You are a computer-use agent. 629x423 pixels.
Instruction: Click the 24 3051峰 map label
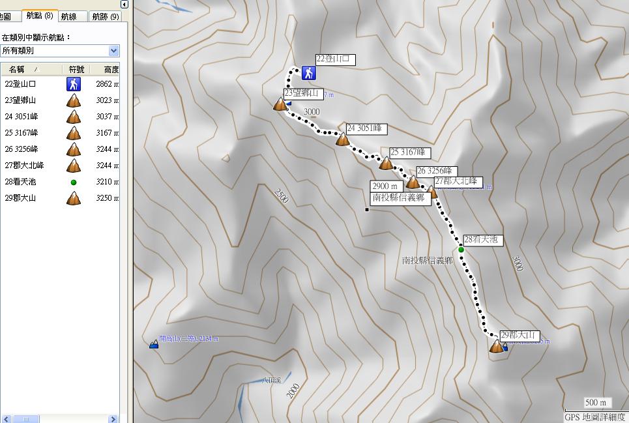367,128
